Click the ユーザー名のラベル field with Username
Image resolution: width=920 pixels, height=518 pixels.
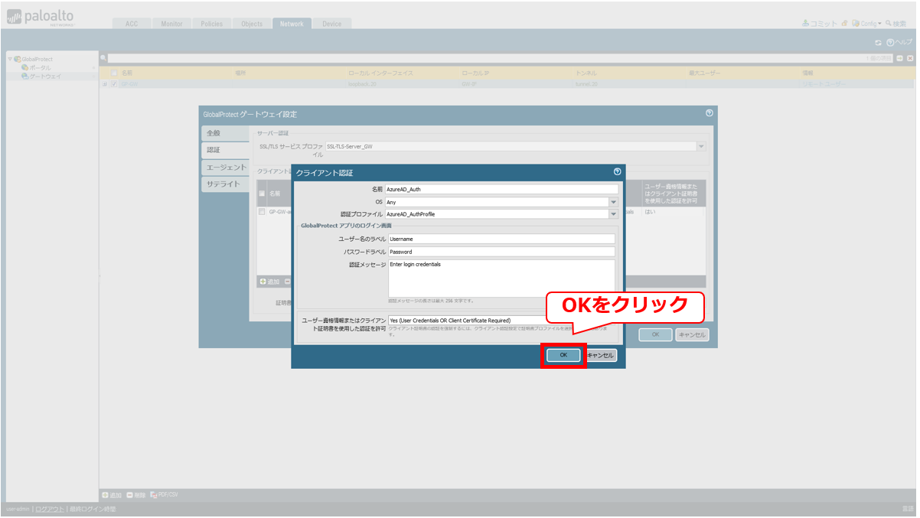click(x=501, y=239)
